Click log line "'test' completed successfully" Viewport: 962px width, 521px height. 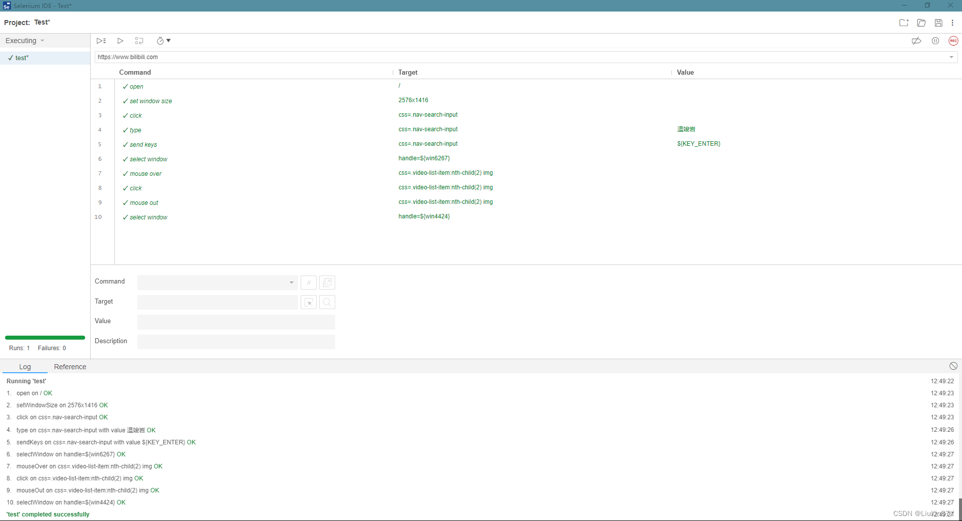[x=48, y=514]
